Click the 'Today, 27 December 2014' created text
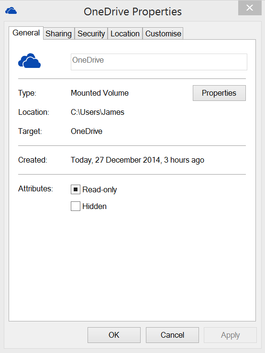The image size is (265, 353). [x=116, y=160]
